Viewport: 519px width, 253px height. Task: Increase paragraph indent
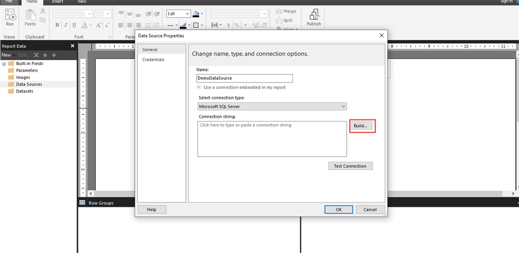point(157,14)
